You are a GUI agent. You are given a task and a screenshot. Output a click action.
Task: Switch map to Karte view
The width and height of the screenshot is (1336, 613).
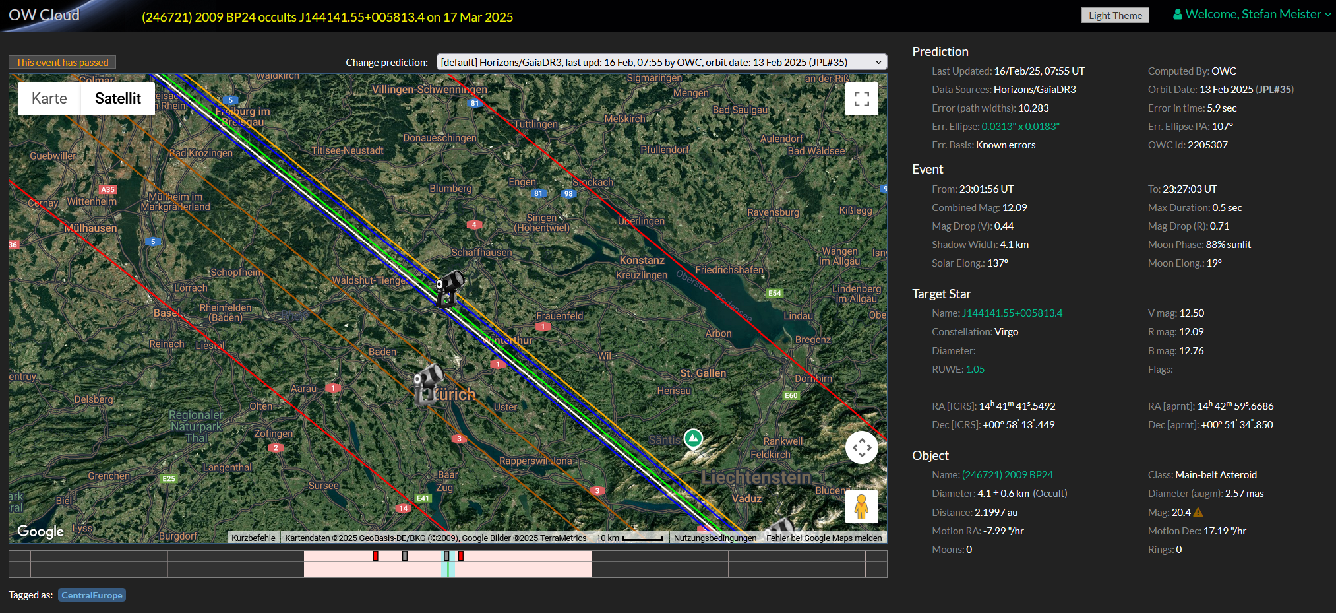coord(49,98)
